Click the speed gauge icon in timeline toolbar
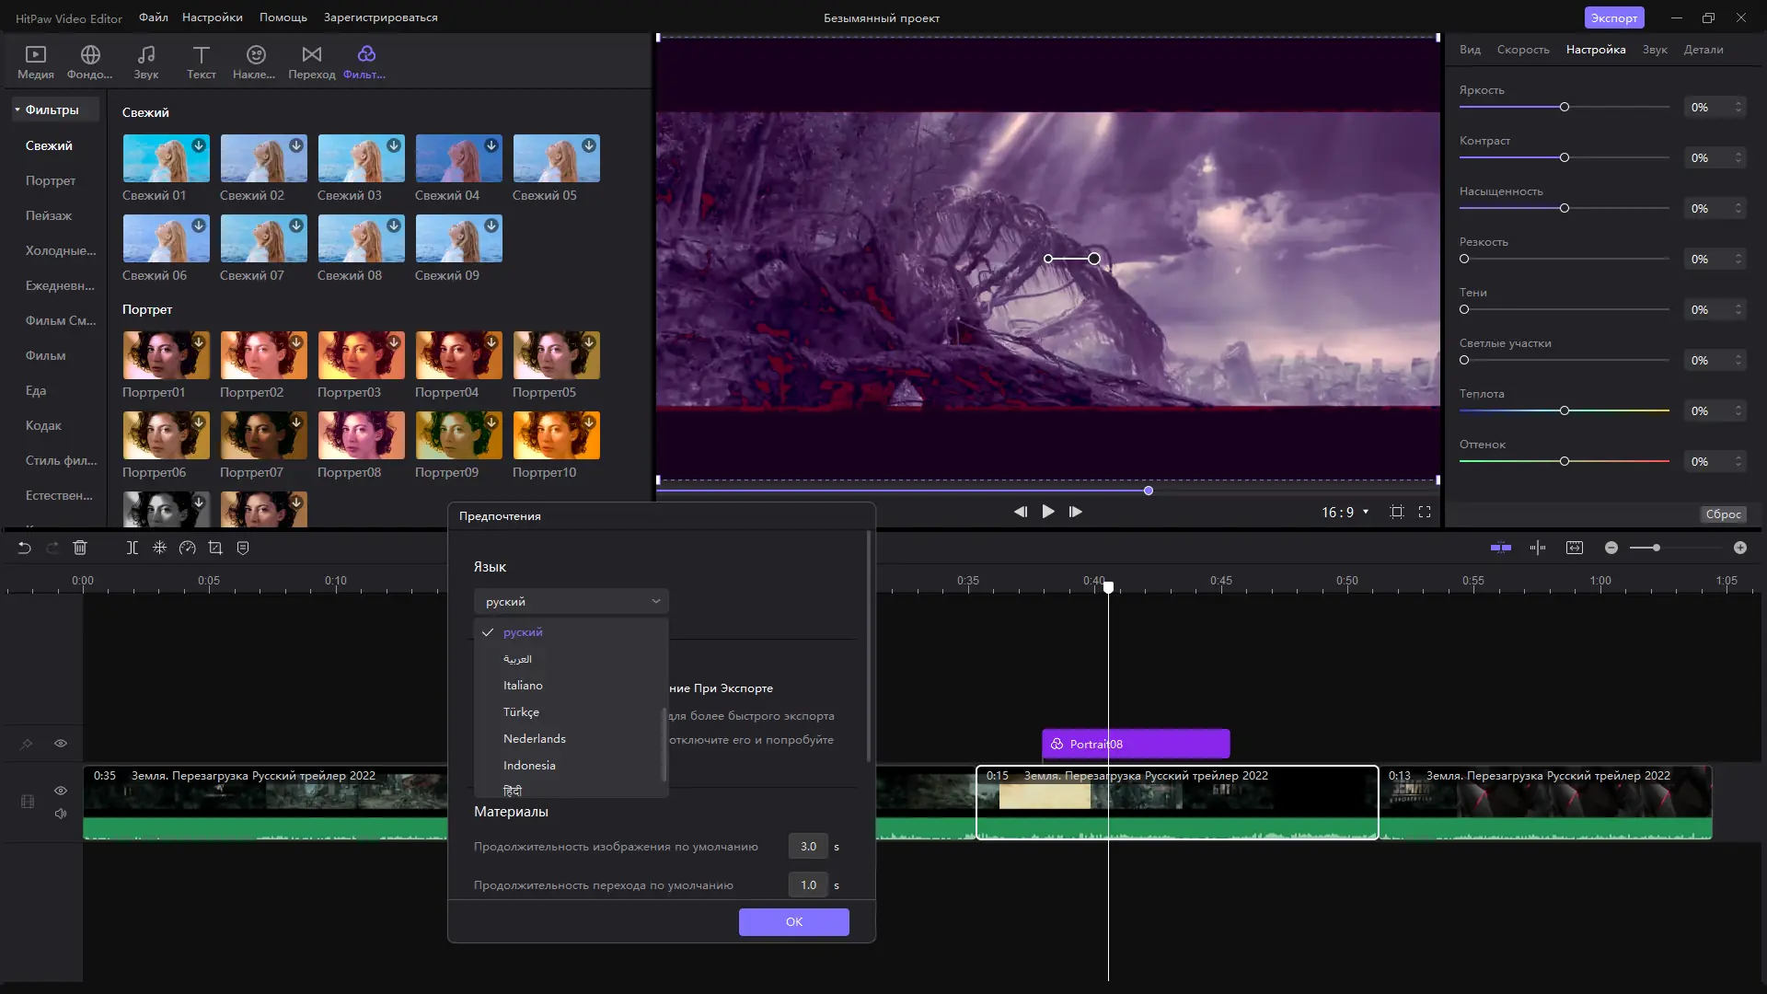 pos(188,548)
